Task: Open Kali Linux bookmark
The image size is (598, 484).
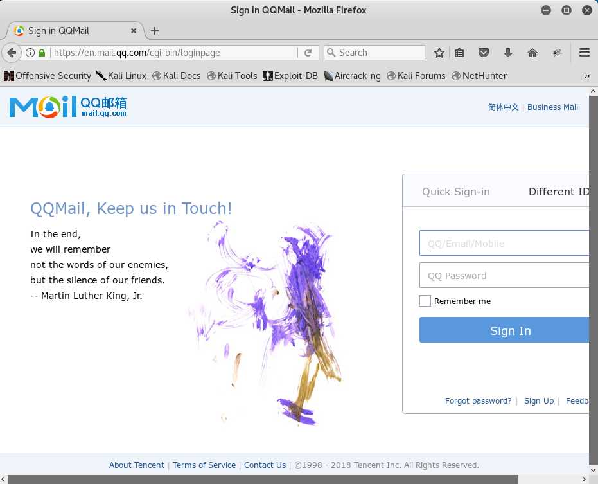Action: (x=121, y=76)
